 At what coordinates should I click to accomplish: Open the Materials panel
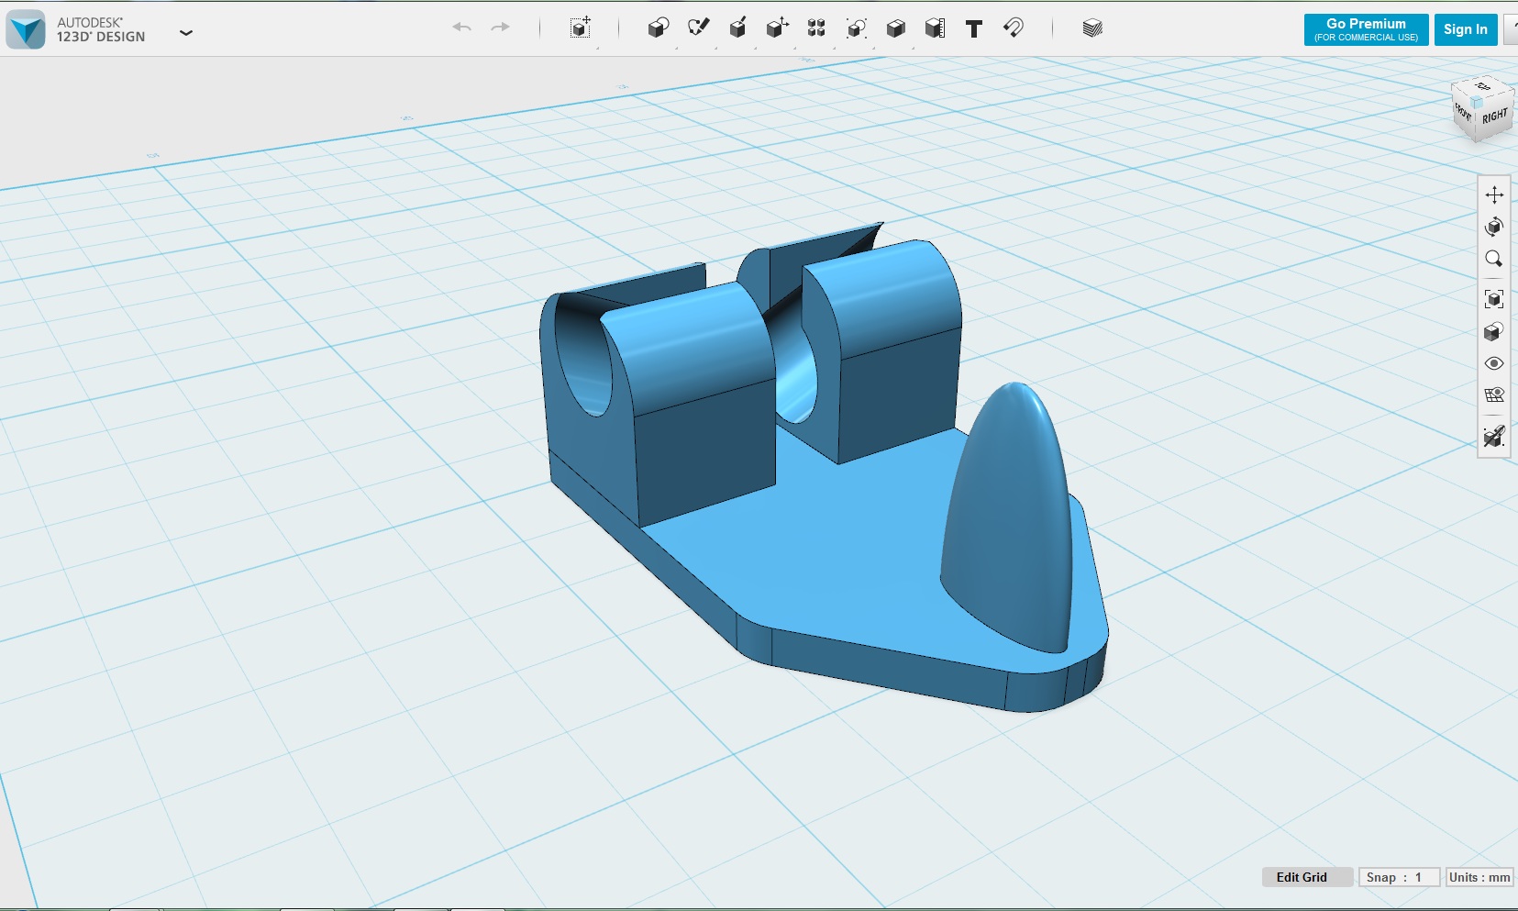coord(1091,28)
